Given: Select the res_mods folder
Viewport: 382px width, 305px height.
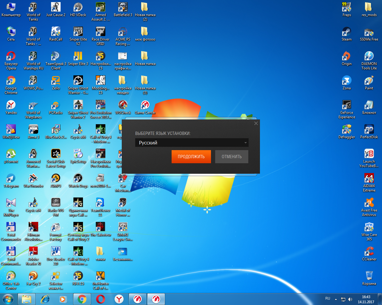Looking at the screenshot, I should click(369, 10).
